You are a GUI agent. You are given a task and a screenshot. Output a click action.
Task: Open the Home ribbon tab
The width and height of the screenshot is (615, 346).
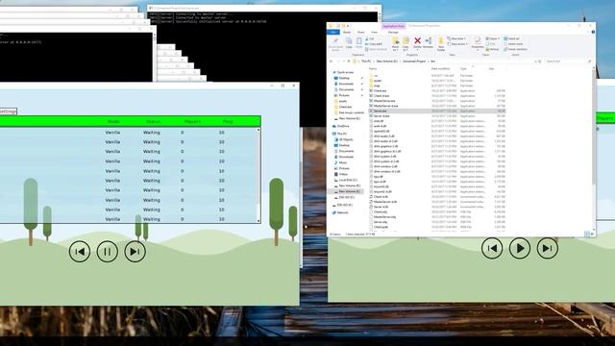[347, 32]
